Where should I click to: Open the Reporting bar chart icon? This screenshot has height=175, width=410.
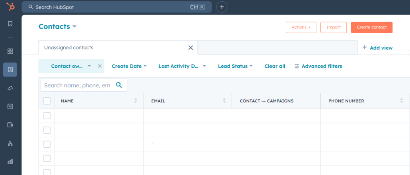(x=10, y=162)
